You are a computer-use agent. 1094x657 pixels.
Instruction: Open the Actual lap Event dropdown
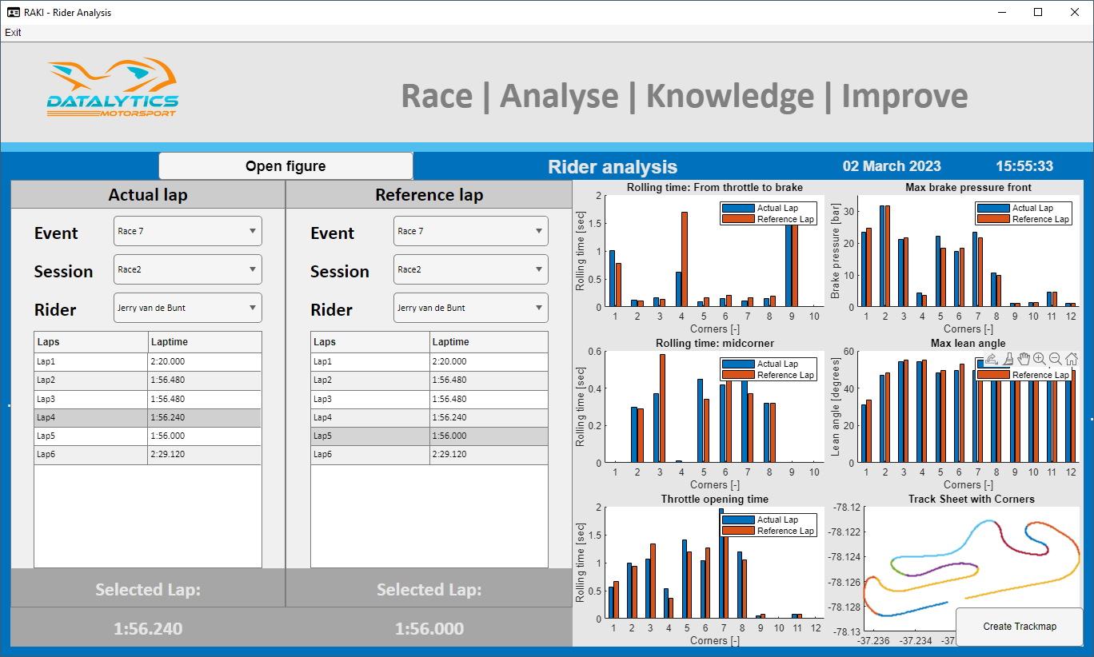click(x=187, y=232)
